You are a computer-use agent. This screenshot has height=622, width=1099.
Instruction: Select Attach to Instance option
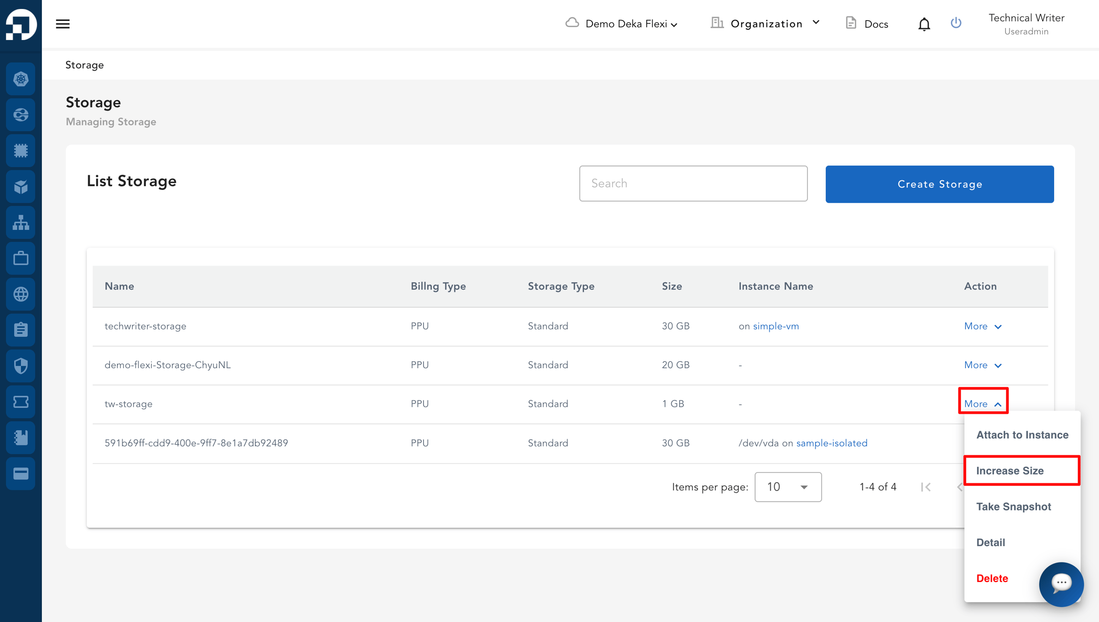pyautogui.click(x=1022, y=435)
